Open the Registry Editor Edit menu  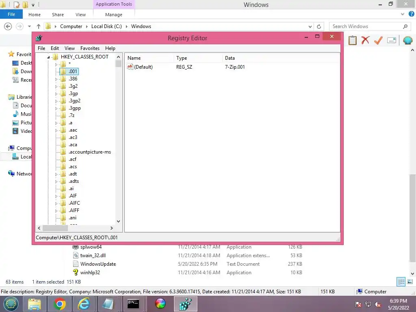click(x=55, y=48)
